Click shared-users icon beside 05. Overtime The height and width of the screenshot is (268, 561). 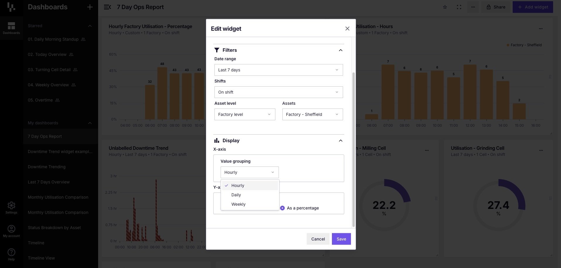click(57, 100)
